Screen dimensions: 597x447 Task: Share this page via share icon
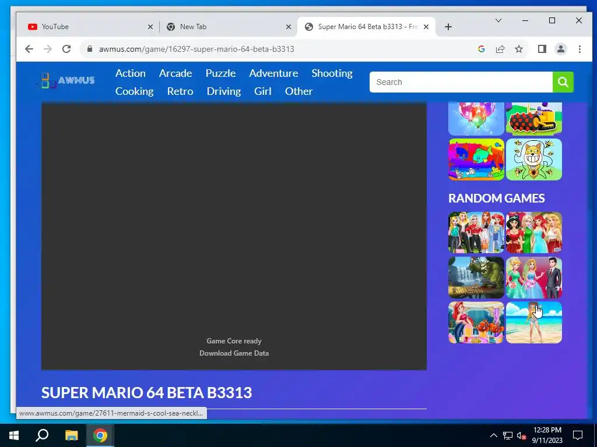click(500, 49)
